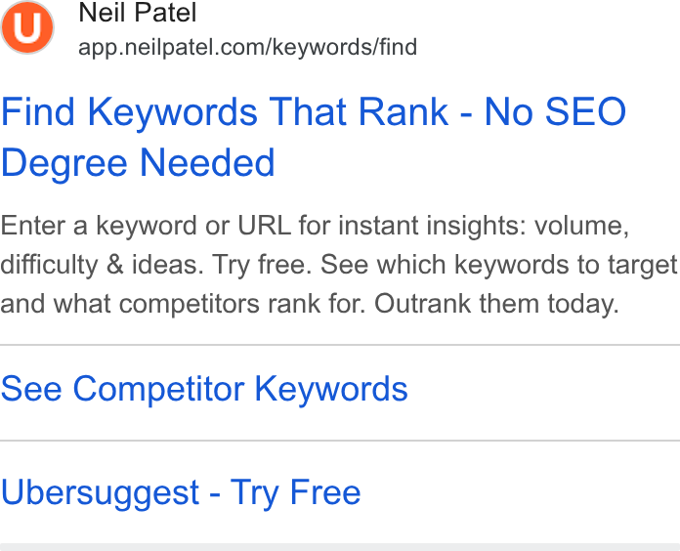The image size is (680, 551).
Task: Select the Neil Patel advertiser name
Action: click(x=138, y=12)
